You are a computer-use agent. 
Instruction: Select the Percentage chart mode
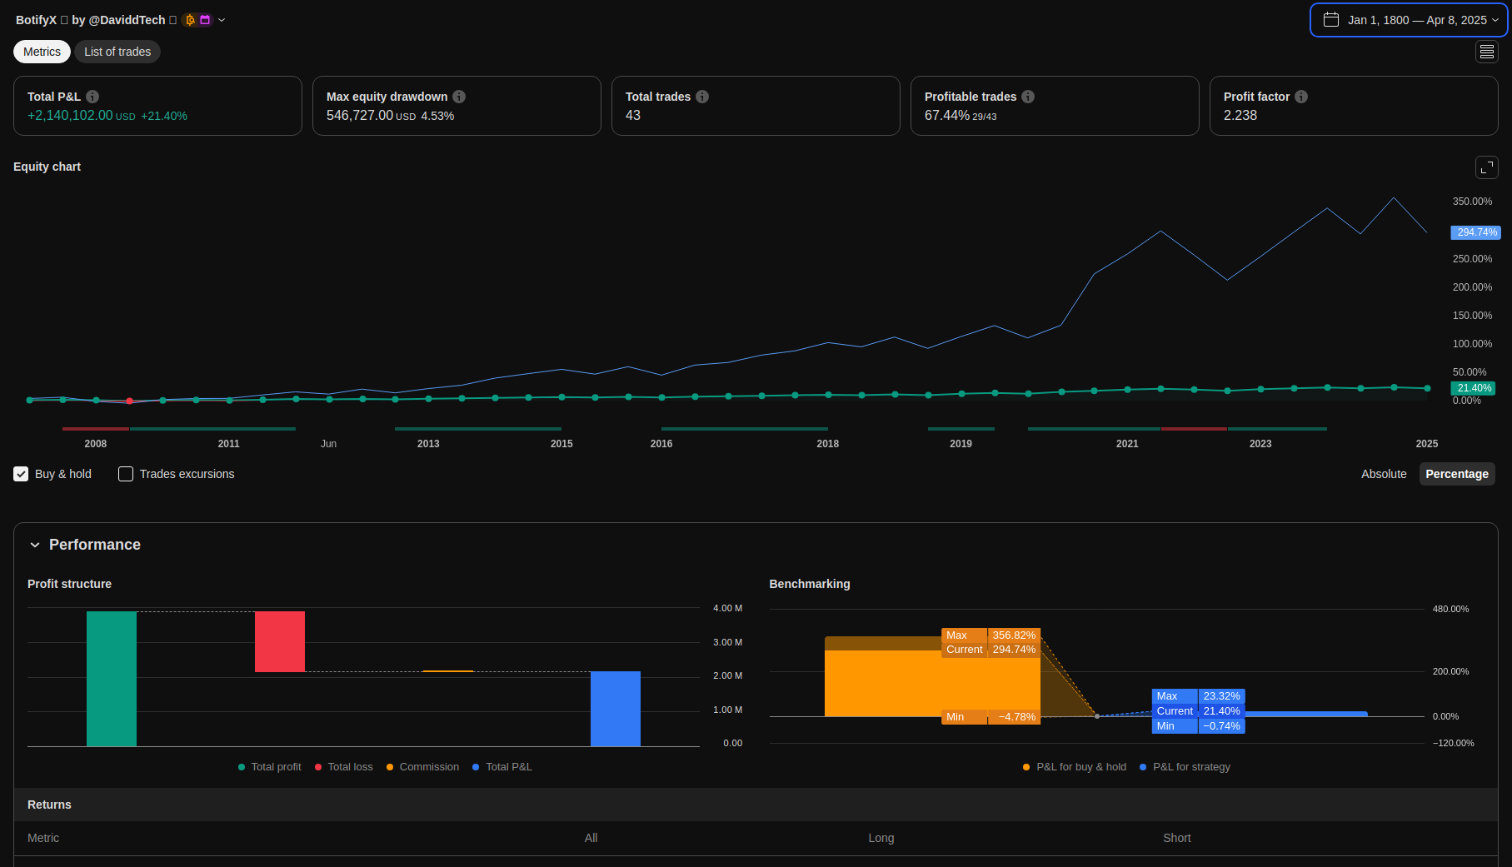[x=1456, y=474]
